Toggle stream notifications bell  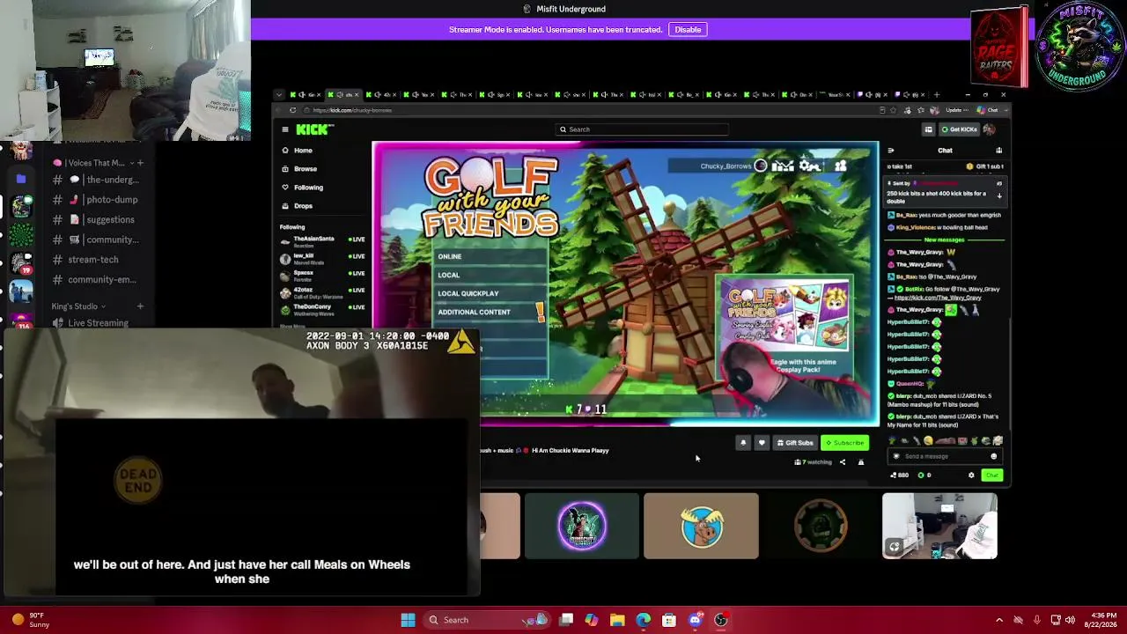[x=743, y=443]
